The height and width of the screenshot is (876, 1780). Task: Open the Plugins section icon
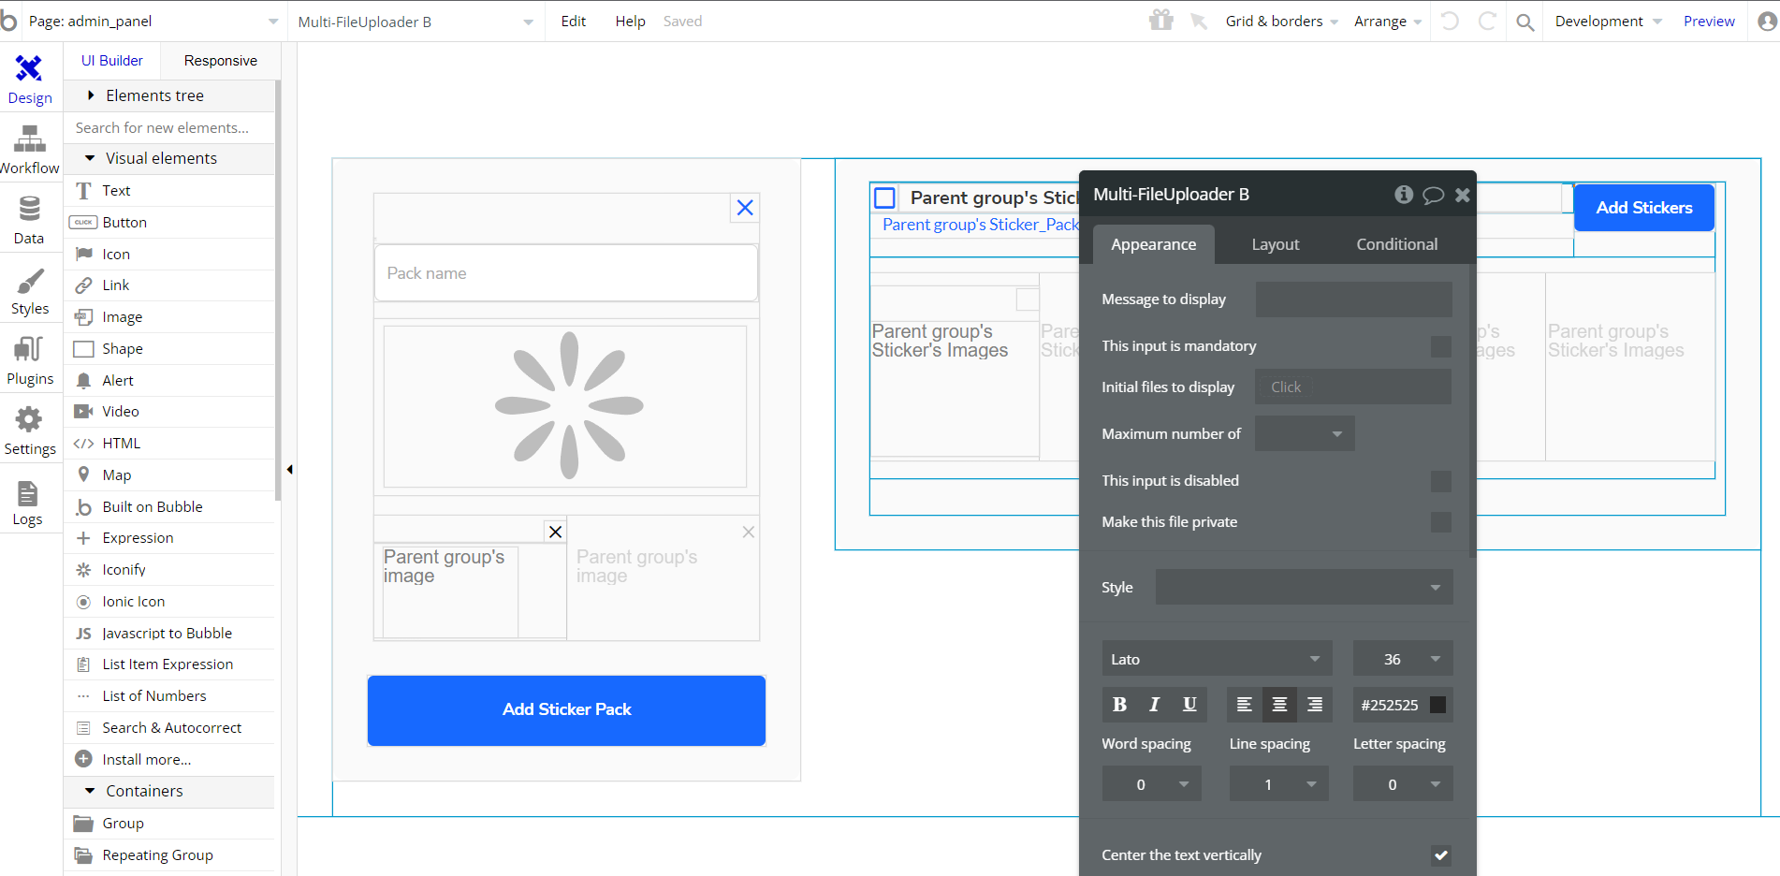29,361
